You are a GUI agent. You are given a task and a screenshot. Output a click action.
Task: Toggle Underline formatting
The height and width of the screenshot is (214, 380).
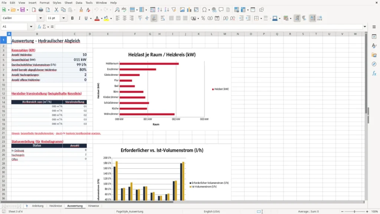coord(86,18)
